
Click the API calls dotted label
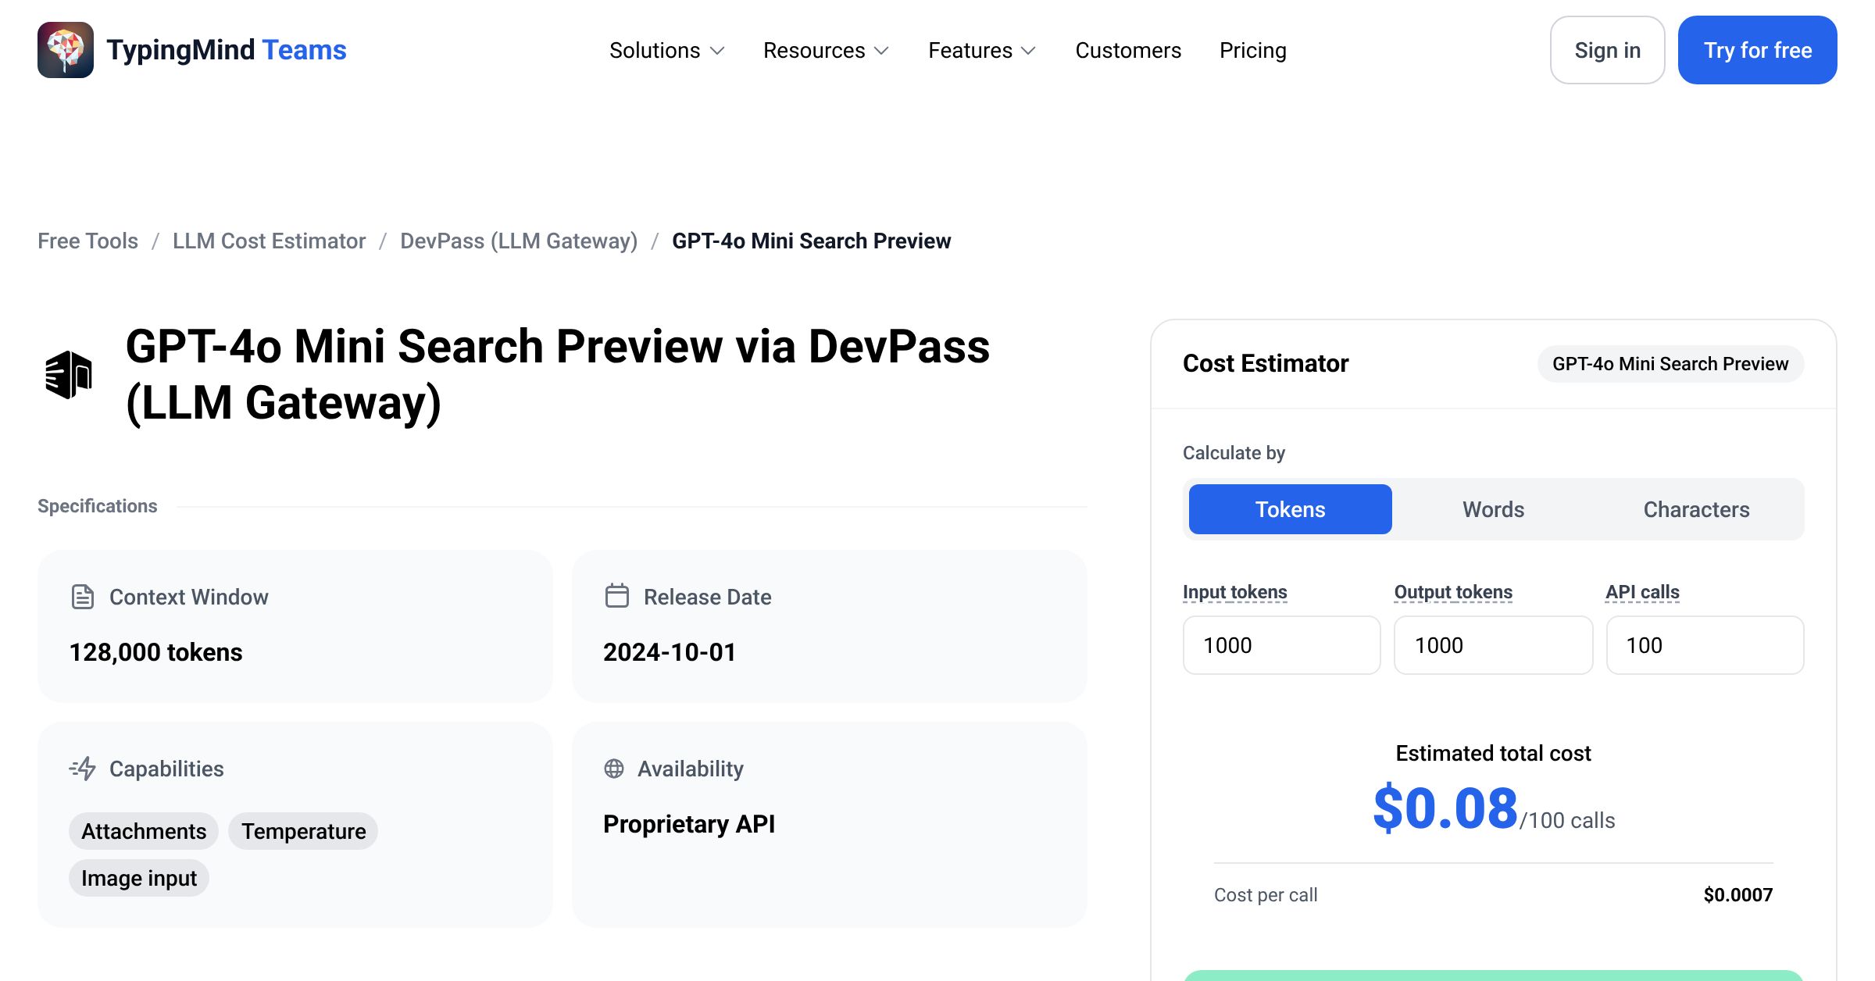1642,592
